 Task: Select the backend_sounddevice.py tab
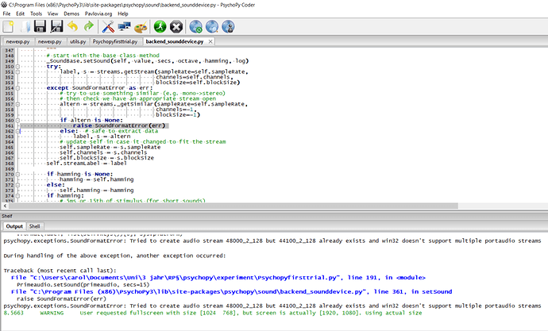click(175, 41)
